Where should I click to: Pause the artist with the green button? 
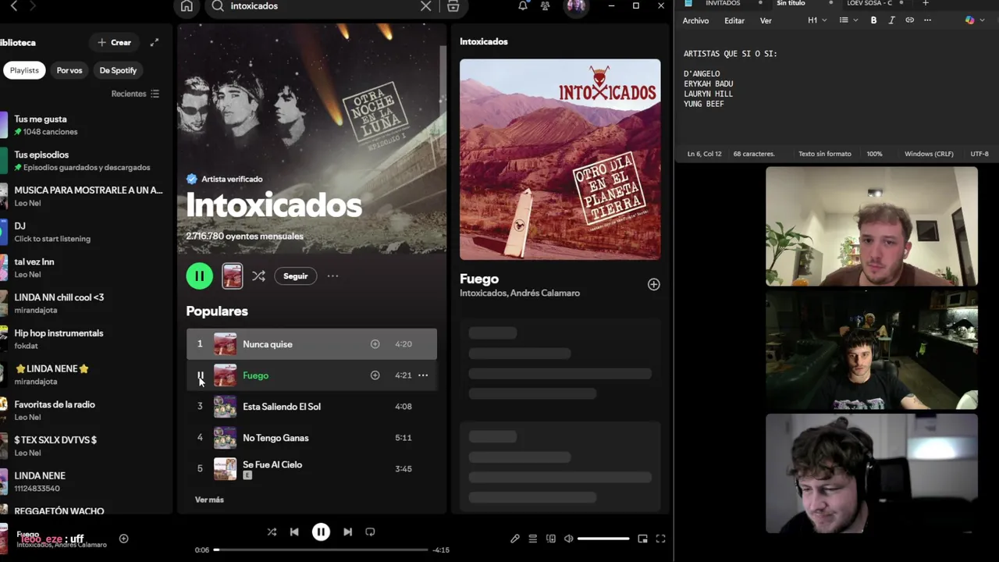click(199, 276)
